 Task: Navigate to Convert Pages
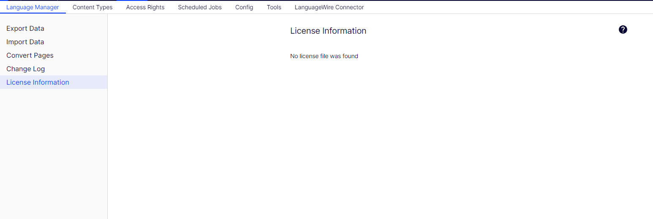[30, 55]
